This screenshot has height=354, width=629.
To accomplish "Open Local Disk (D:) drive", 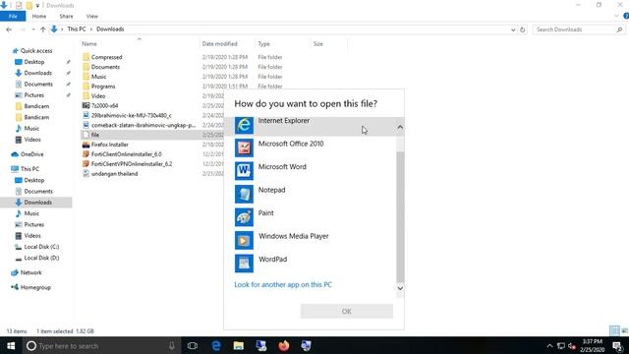I will point(41,258).
